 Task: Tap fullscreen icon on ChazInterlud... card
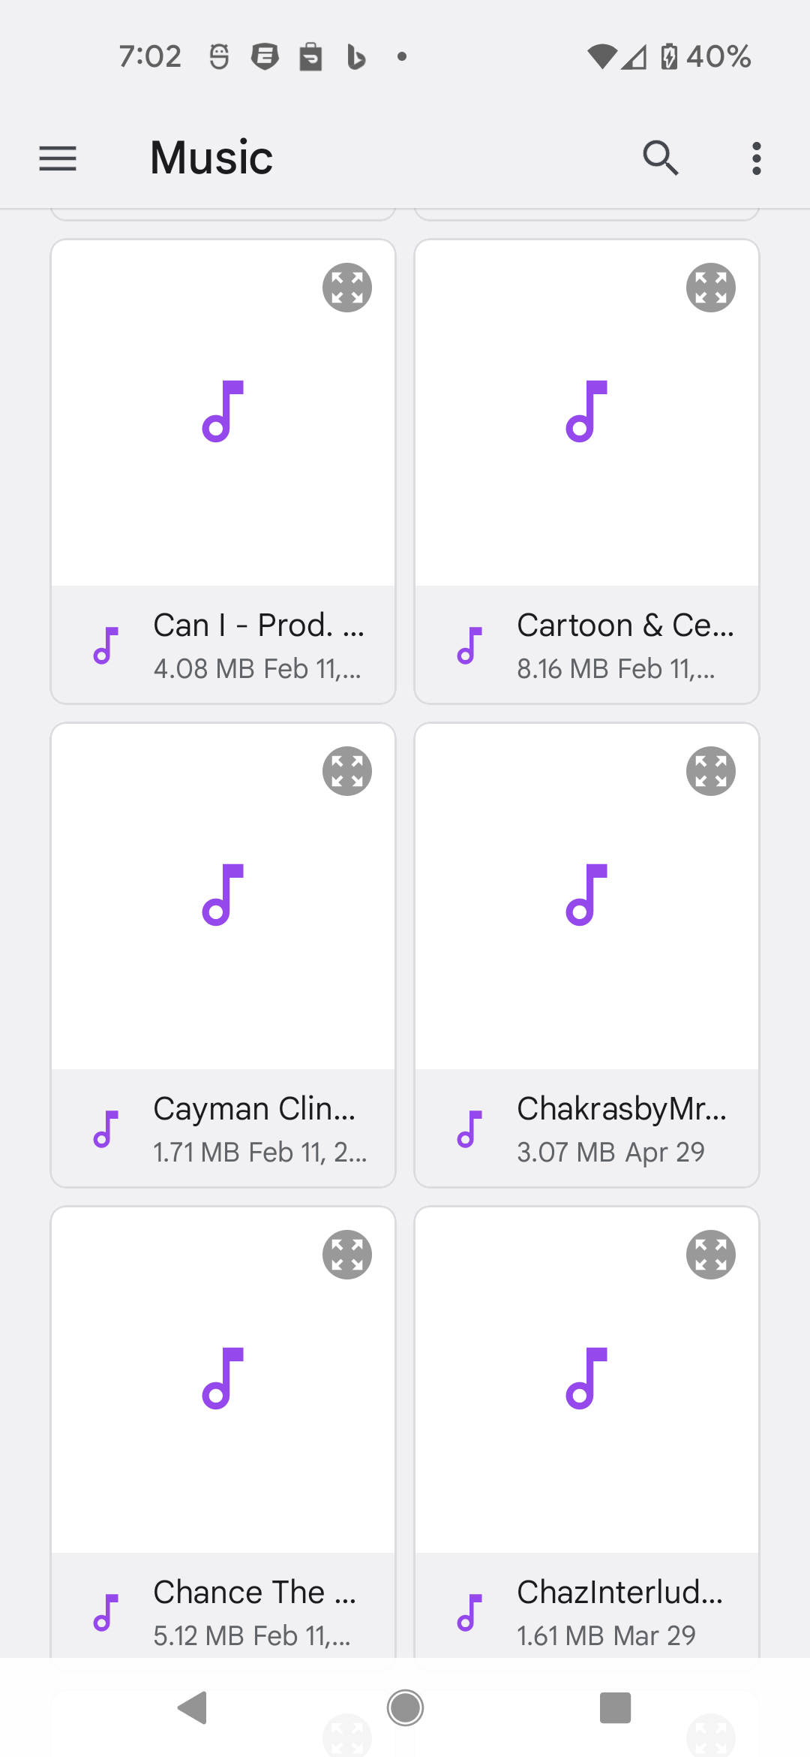(711, 1255)
